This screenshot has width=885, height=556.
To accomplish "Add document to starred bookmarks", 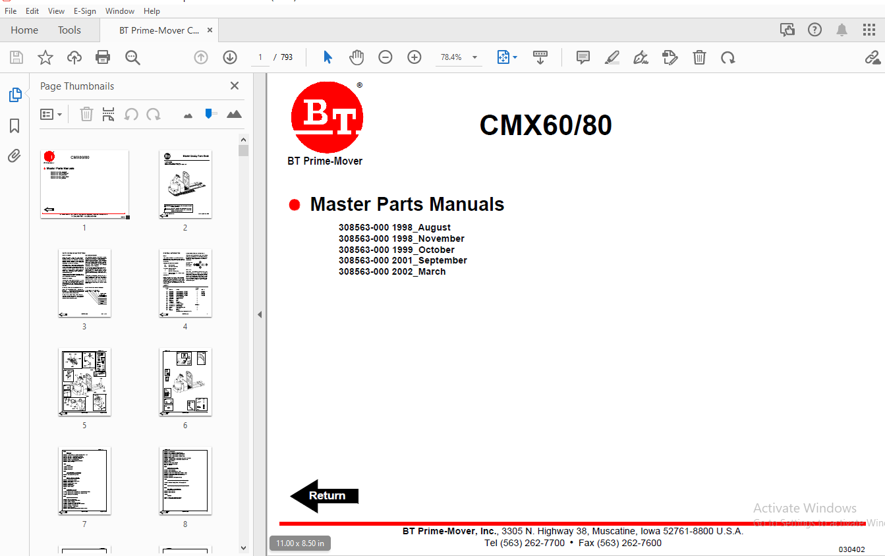I will click(45, 58).
